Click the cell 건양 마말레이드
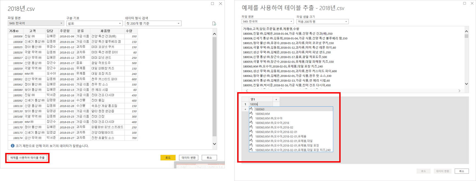The width and height of the screenshot is (476, 181). (x=107, y=132)
